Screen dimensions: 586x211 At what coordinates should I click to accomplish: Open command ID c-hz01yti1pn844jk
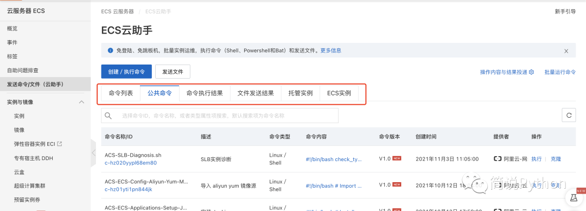tap(128, 189)
